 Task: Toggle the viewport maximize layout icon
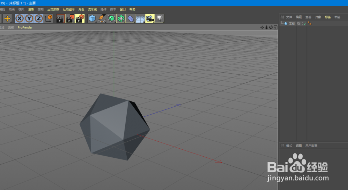[275, 27]
